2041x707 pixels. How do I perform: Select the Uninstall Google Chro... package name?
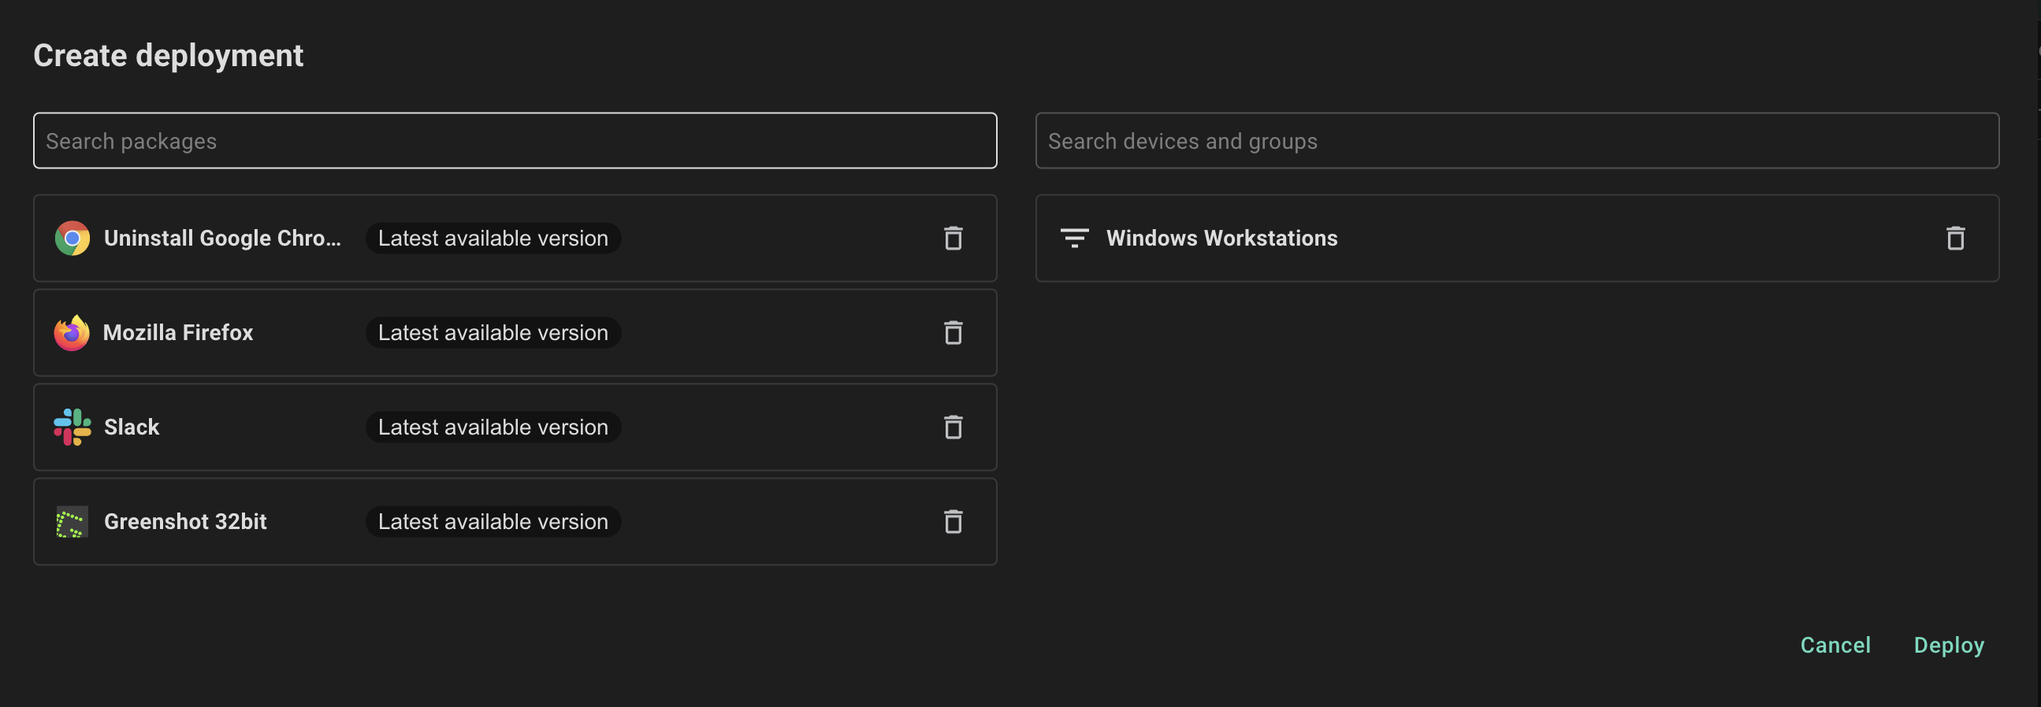pos(223,239)
